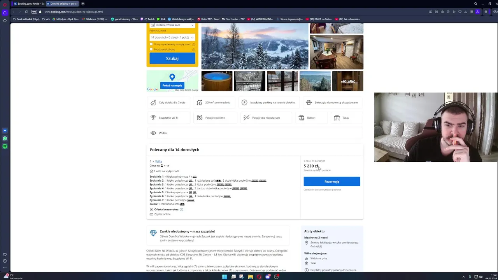Click the diamond icon near 'Zwykle niedostępny'
The width and height of the screenshot is (498, 280).
pyautogui.click(x=153, y=233)
